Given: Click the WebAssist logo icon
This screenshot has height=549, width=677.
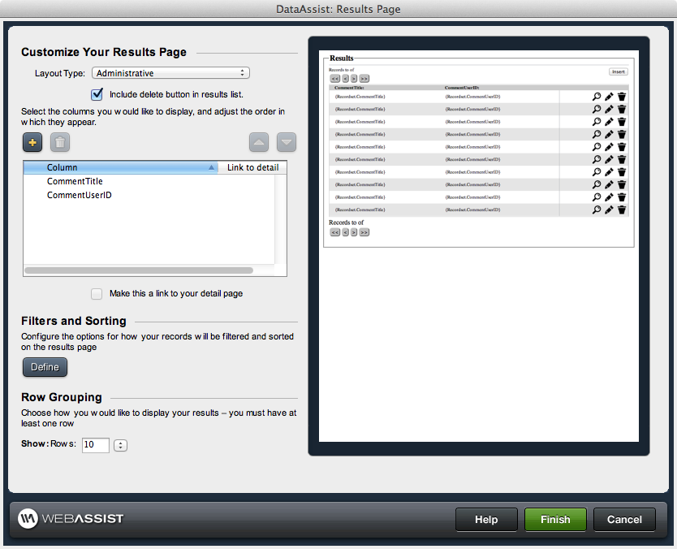Looking at the screenshot, I should coord(28,519).
